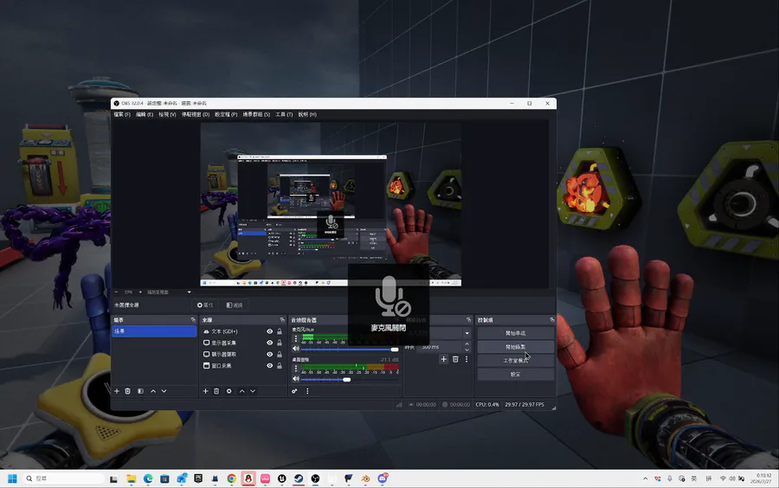Toggle visibility of 文本 (GDI+) source
779x488 pixels.
click(270, 331)
